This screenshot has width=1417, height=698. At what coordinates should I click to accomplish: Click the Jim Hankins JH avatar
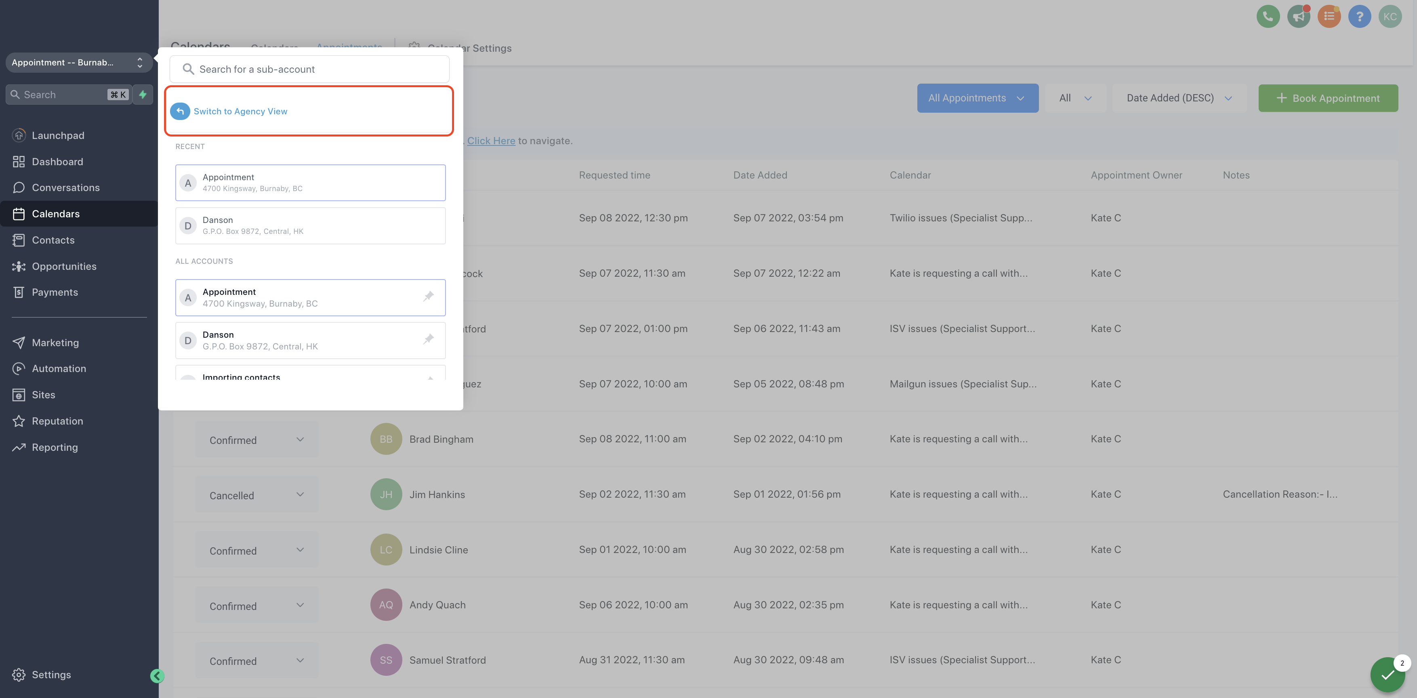(386, 494)
